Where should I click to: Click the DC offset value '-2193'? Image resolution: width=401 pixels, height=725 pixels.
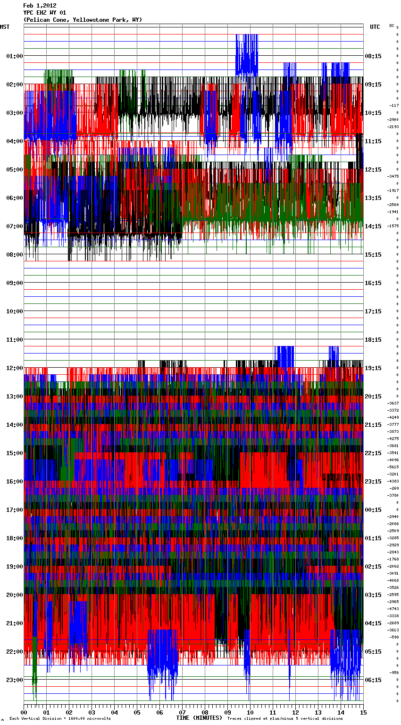[393, 127]
